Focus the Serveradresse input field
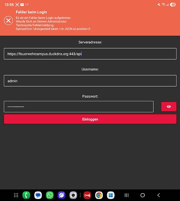 pyautogui.click(x=90, y=54)
